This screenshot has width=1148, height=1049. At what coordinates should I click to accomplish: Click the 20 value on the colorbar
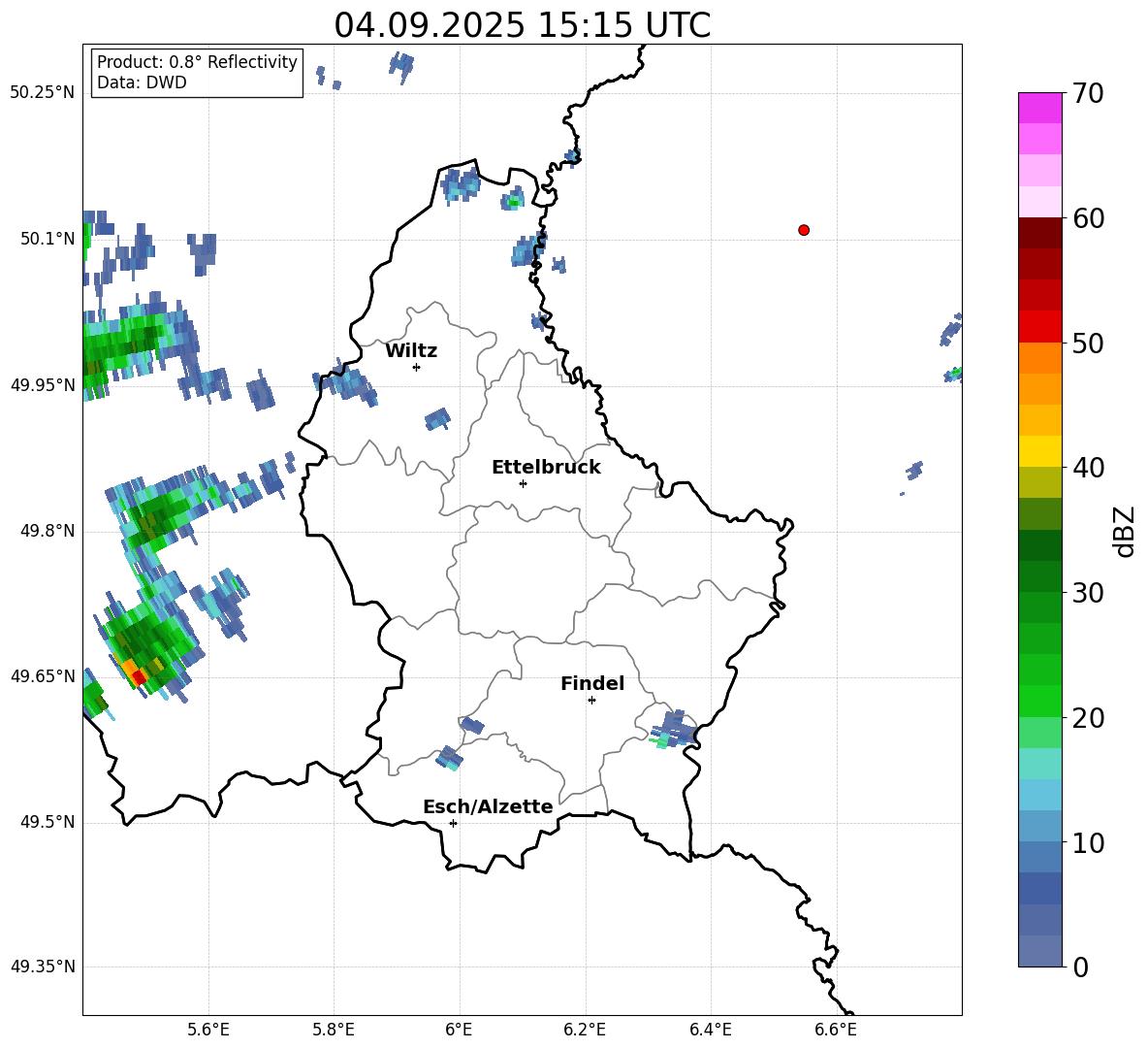pos(1088,718)
